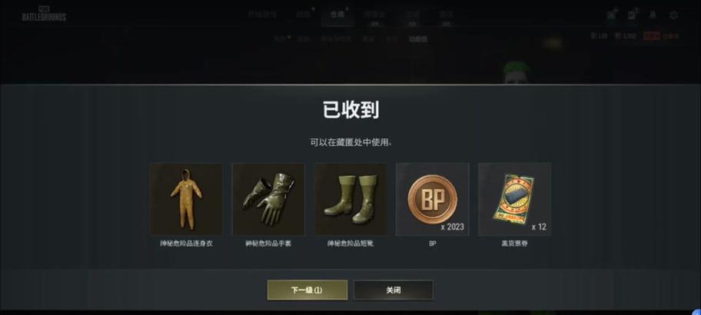This screenshot has width=701, height=315.
Task: Open the settings gear icon
Action: [x=674, y=15]
